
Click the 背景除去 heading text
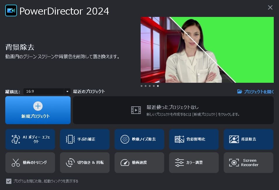pyautogui.click(x=20, y=47)
